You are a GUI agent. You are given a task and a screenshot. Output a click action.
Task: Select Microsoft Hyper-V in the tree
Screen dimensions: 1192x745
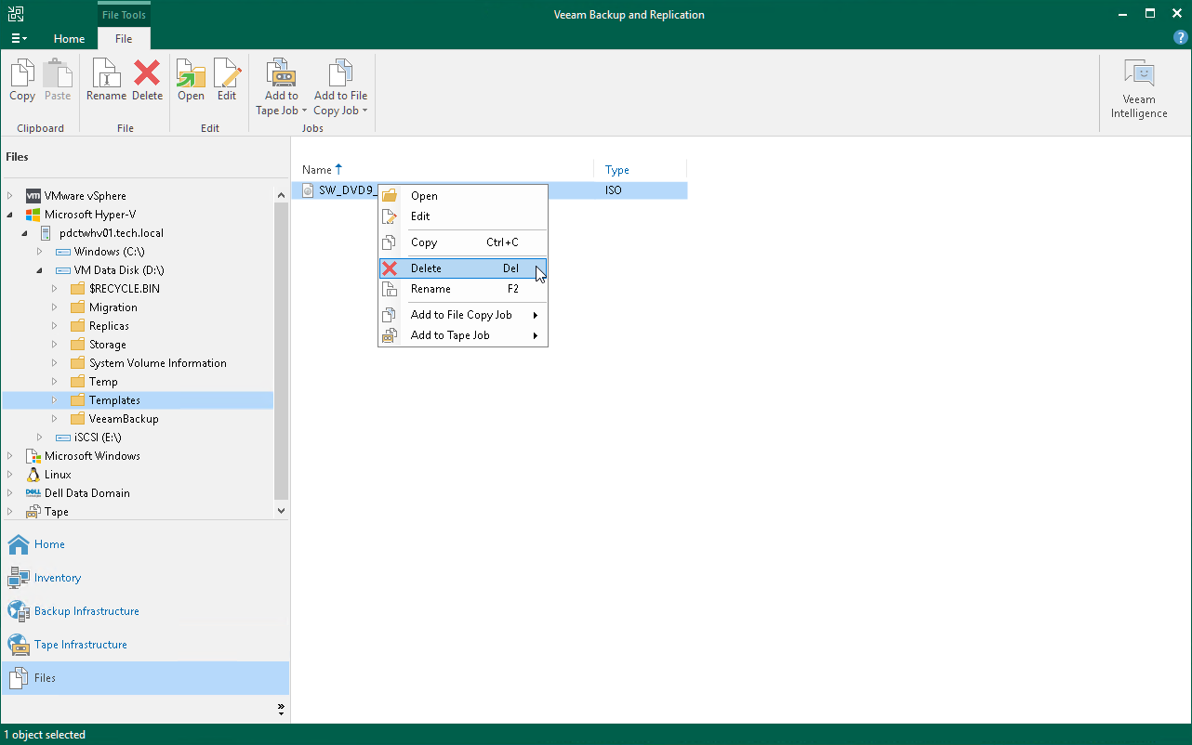90,215
